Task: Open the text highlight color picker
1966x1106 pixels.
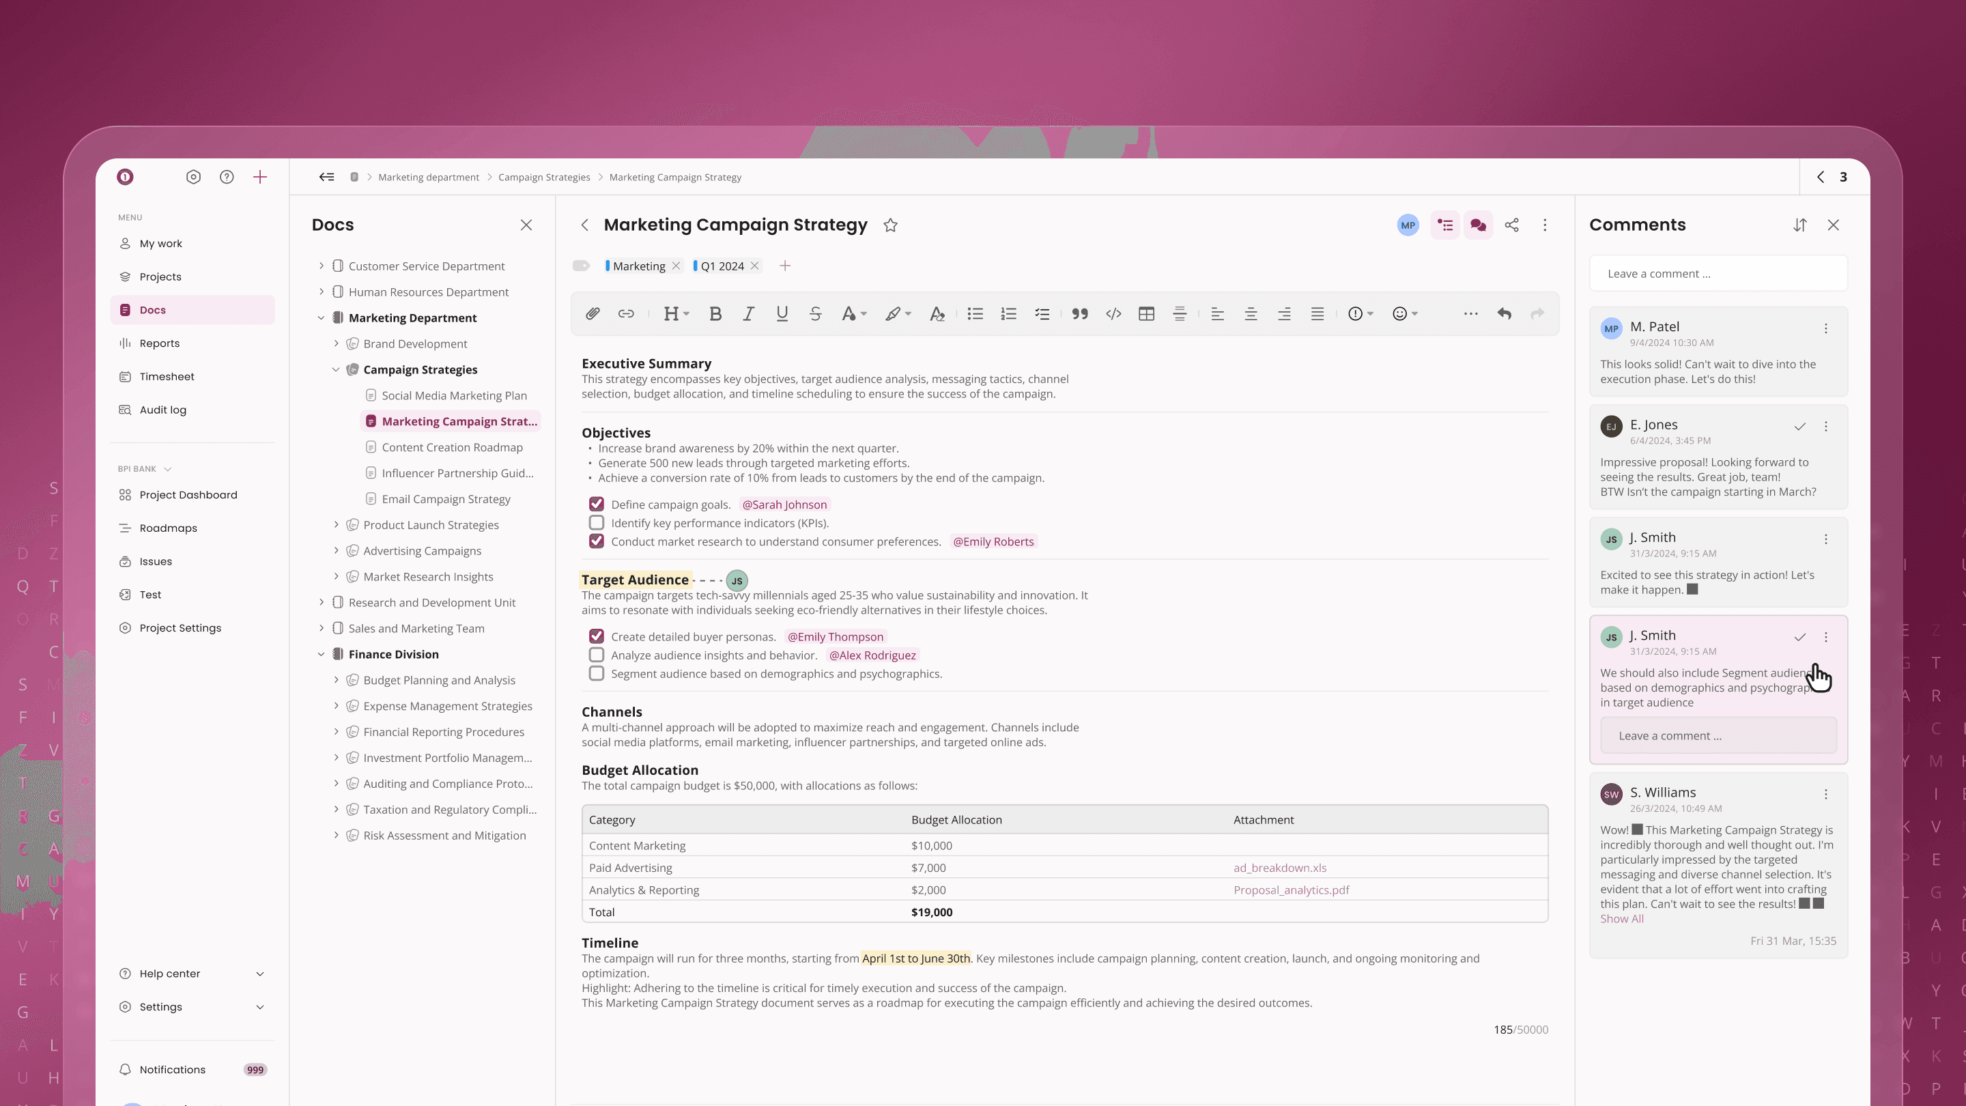Action: (x=898, y=314)
